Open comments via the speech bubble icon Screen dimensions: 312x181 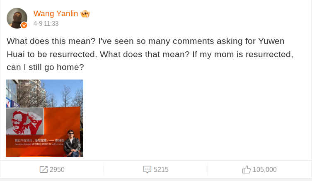(147, 169)
